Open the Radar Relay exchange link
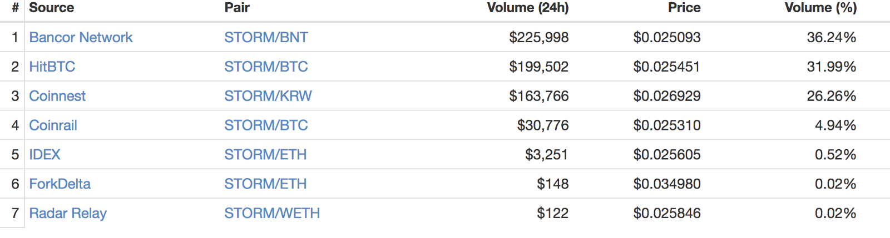Screen dimensions: 890x238 tap(68, 214)
